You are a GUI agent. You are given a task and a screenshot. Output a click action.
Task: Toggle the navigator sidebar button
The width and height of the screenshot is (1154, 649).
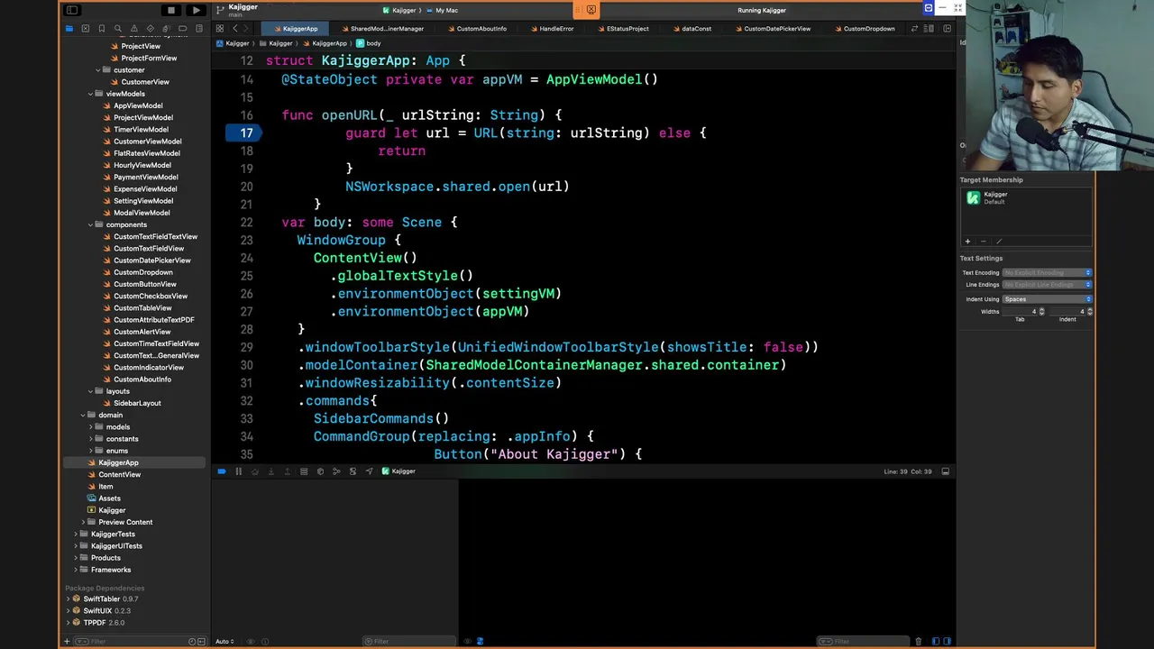(72, 10)
